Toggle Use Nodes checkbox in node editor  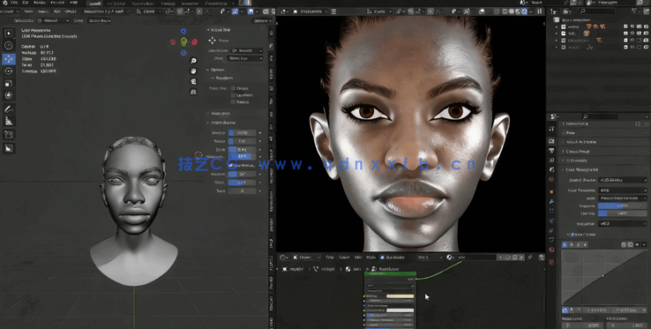(x=382, y=258)
